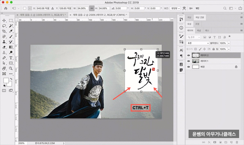This screenshot has height=145, width=244.
Task: Toggle relative positioning triangle for reference point
Action: coord(53,8)
